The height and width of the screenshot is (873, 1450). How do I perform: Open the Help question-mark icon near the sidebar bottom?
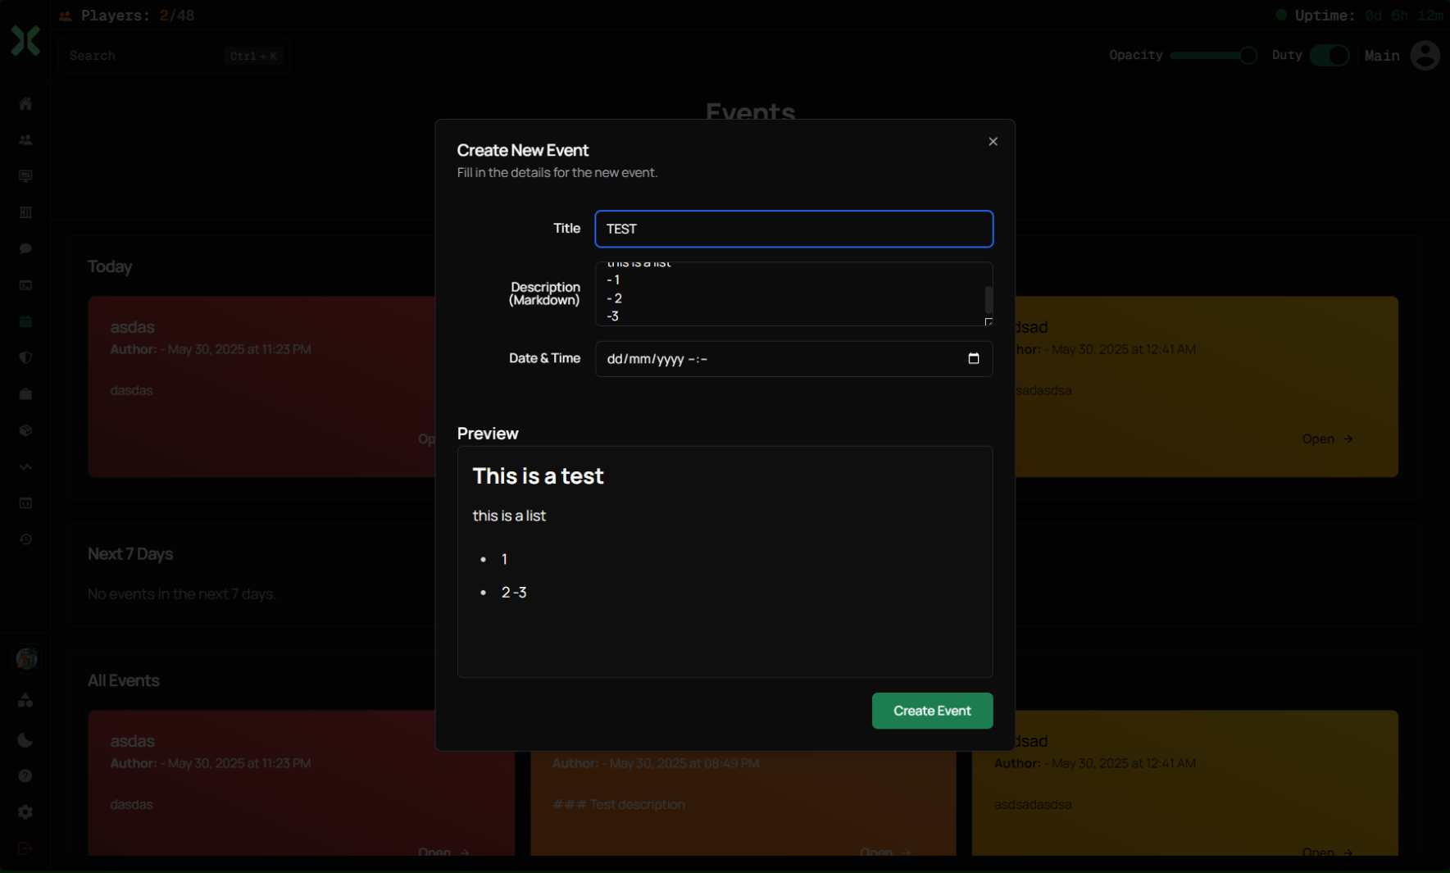(25, 775)
